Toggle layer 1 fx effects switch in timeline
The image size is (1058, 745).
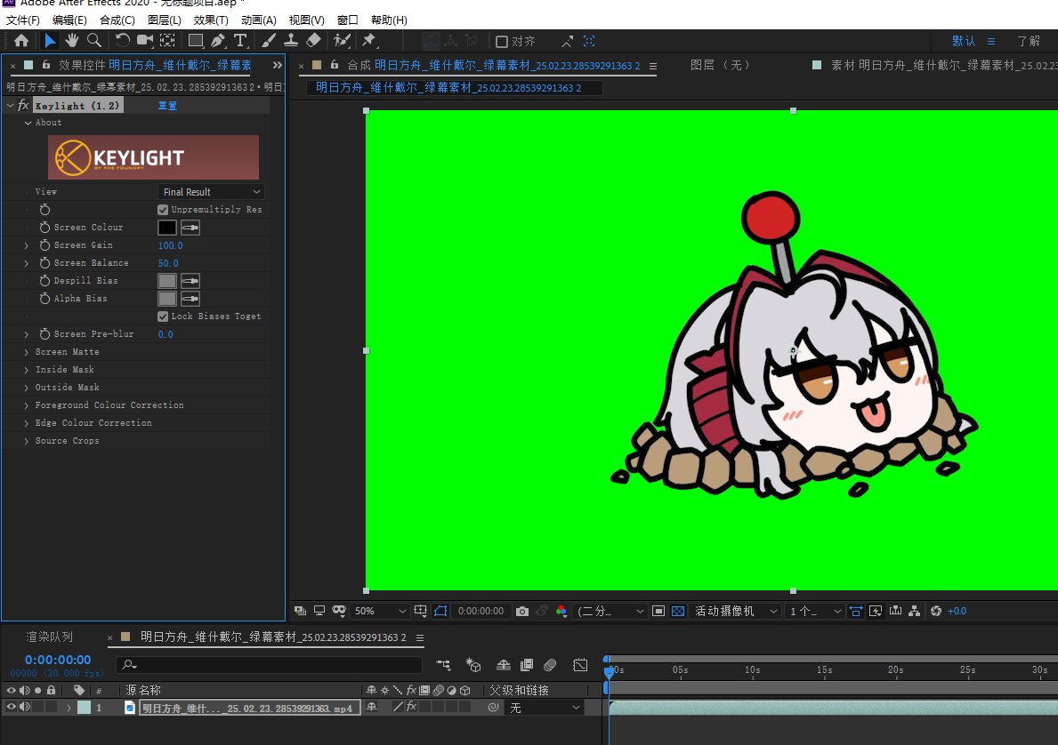click(411, 707)
